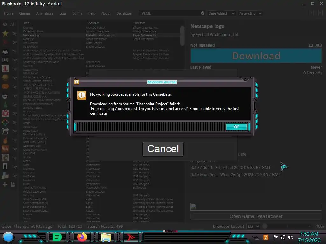Adjust the thumbnail scale slider handle

point(265,226)
